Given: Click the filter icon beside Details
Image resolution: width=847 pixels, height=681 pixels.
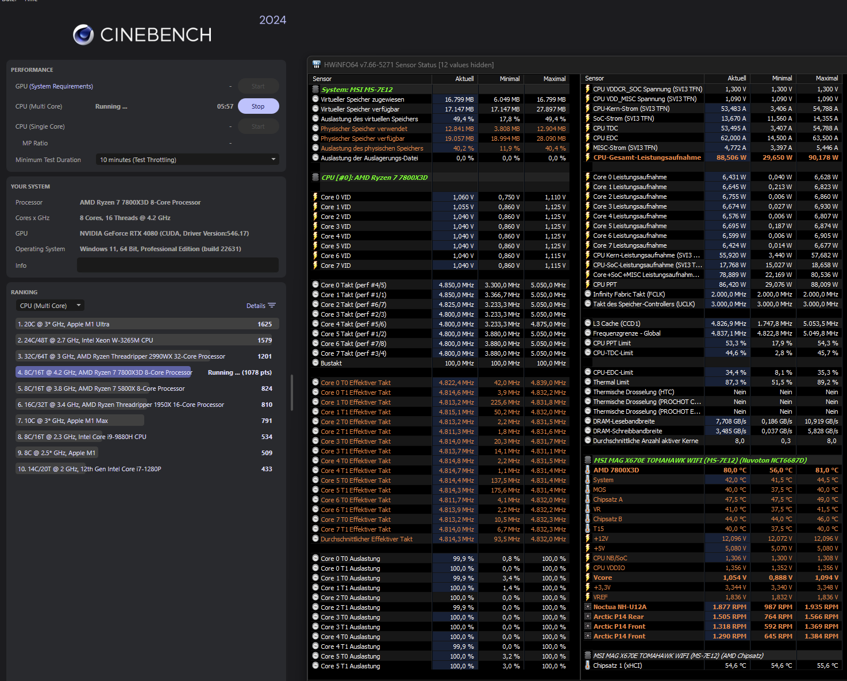Looking at the screenshot, I should pyautogui.click(x=272, y=306).
